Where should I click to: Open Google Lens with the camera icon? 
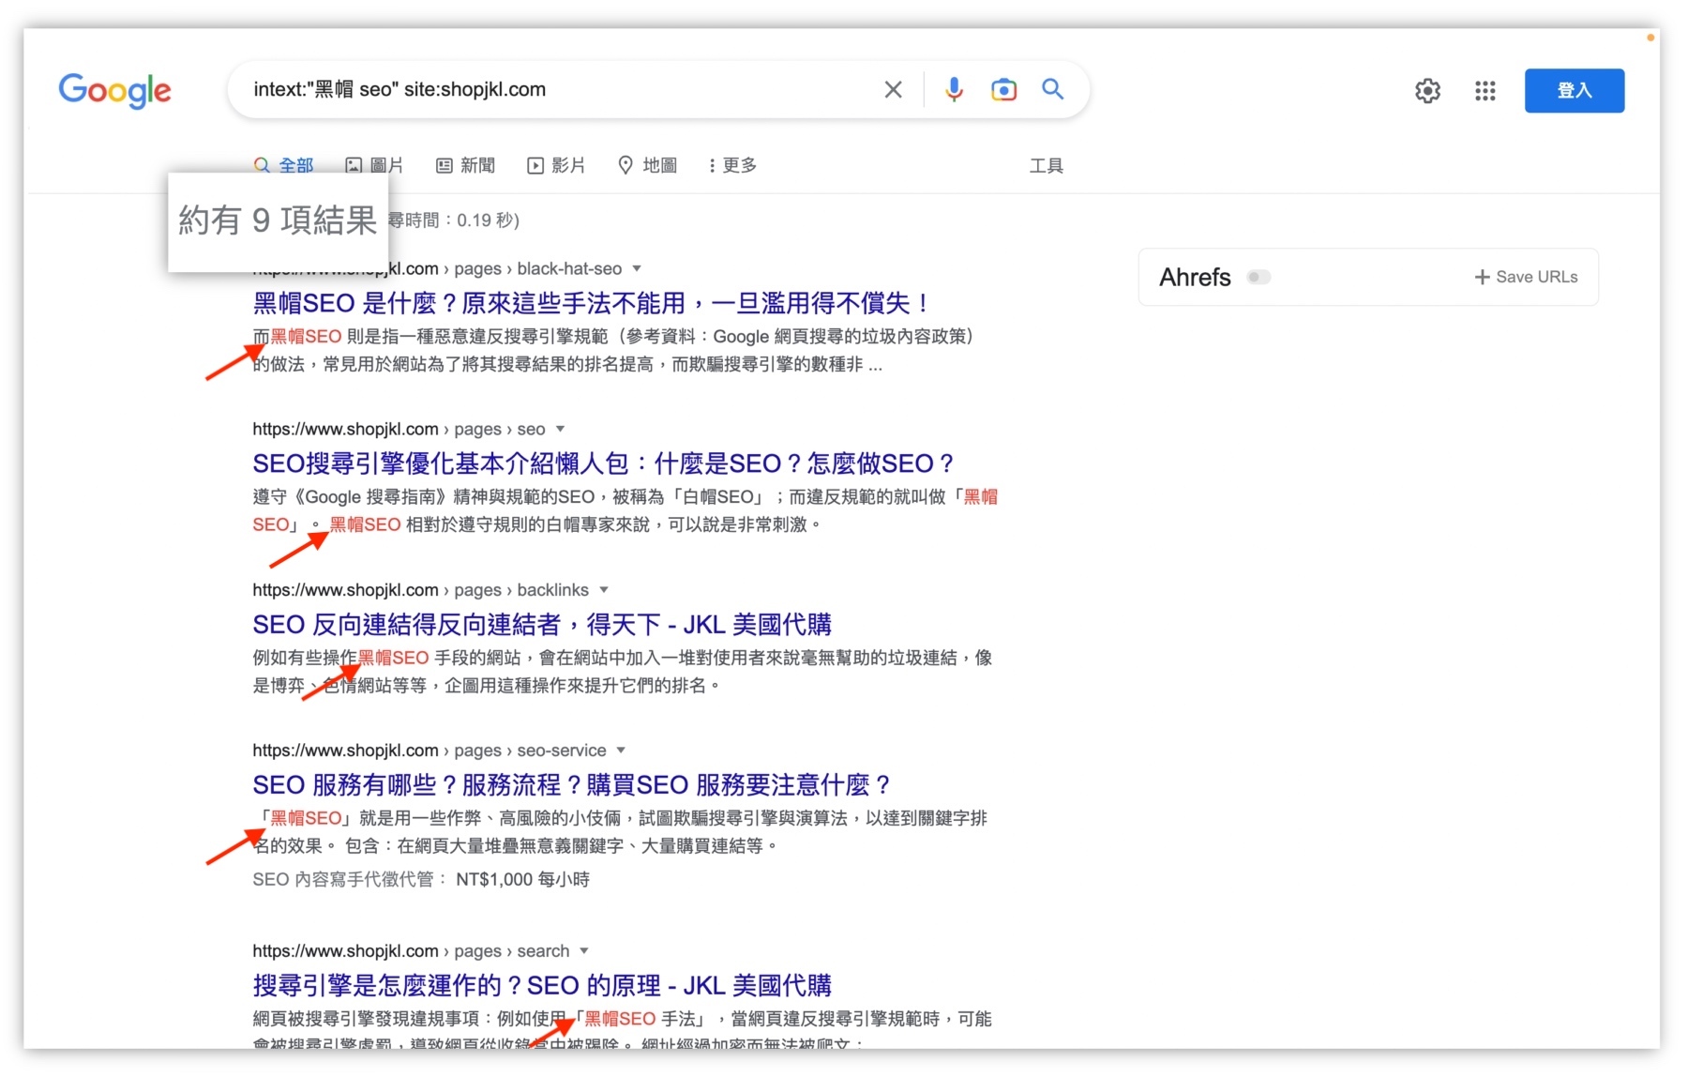[1003, 89]
